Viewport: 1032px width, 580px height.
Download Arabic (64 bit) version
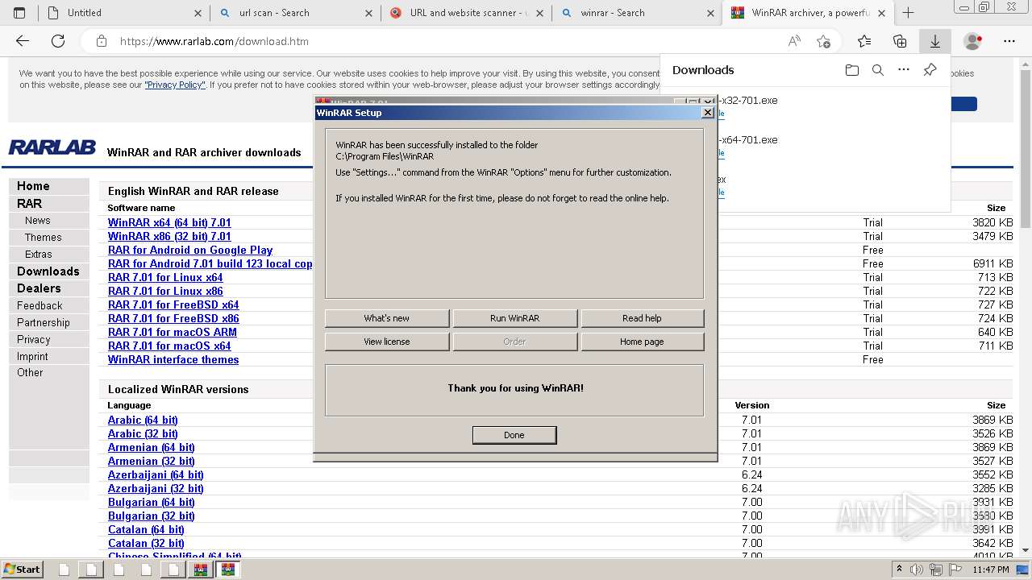point(143,420)
